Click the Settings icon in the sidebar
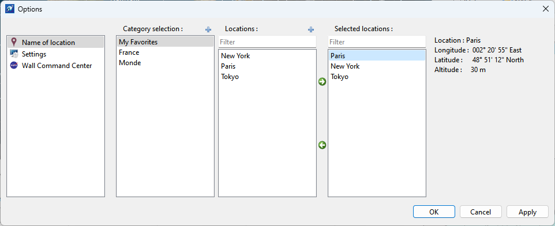Viewport: 555px width, 226px height. coord(14,54)
